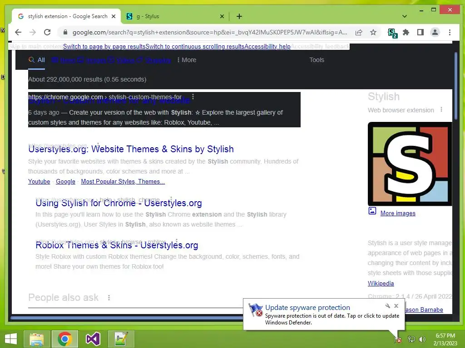This screenshot has width=465, height=348.
Task: Bookmark this page with the star icon
Action: pyautogui.click(x=373, y=32)
